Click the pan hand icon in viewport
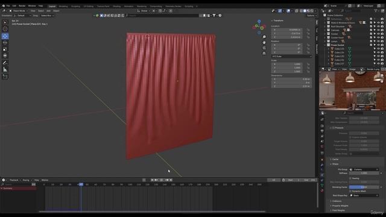The width and height of the screenshot is (386, 217). (264, 42)
